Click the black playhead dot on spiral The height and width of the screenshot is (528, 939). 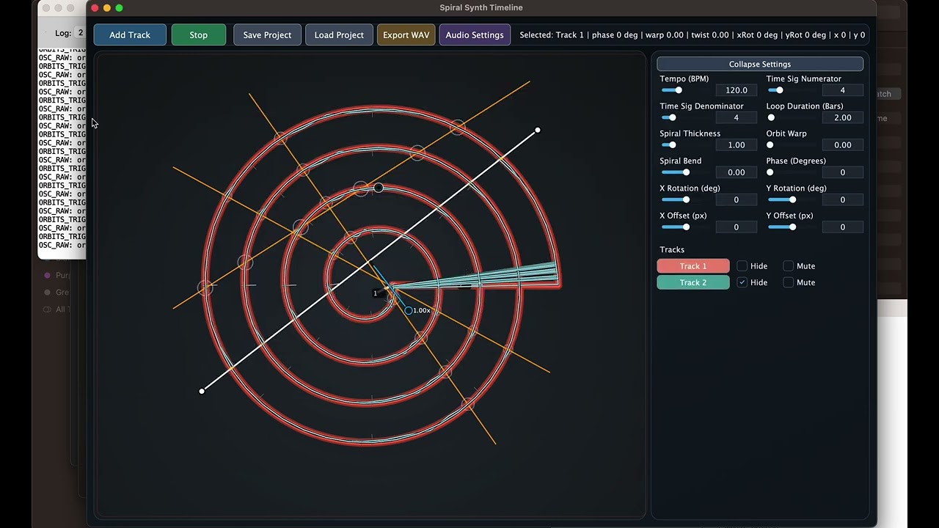pos(379,188)
